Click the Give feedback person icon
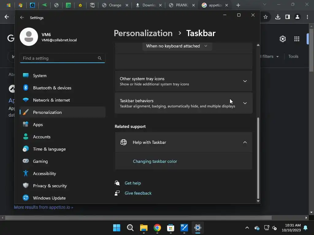Viewport: 314px width, 235px height. tap(117, 193)
